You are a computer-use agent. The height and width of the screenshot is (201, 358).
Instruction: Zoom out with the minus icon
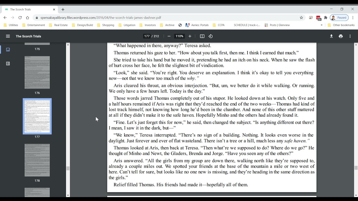(x=169, y=36)
